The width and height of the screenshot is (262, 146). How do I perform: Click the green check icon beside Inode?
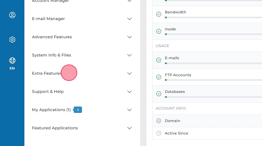coord(159,31)
